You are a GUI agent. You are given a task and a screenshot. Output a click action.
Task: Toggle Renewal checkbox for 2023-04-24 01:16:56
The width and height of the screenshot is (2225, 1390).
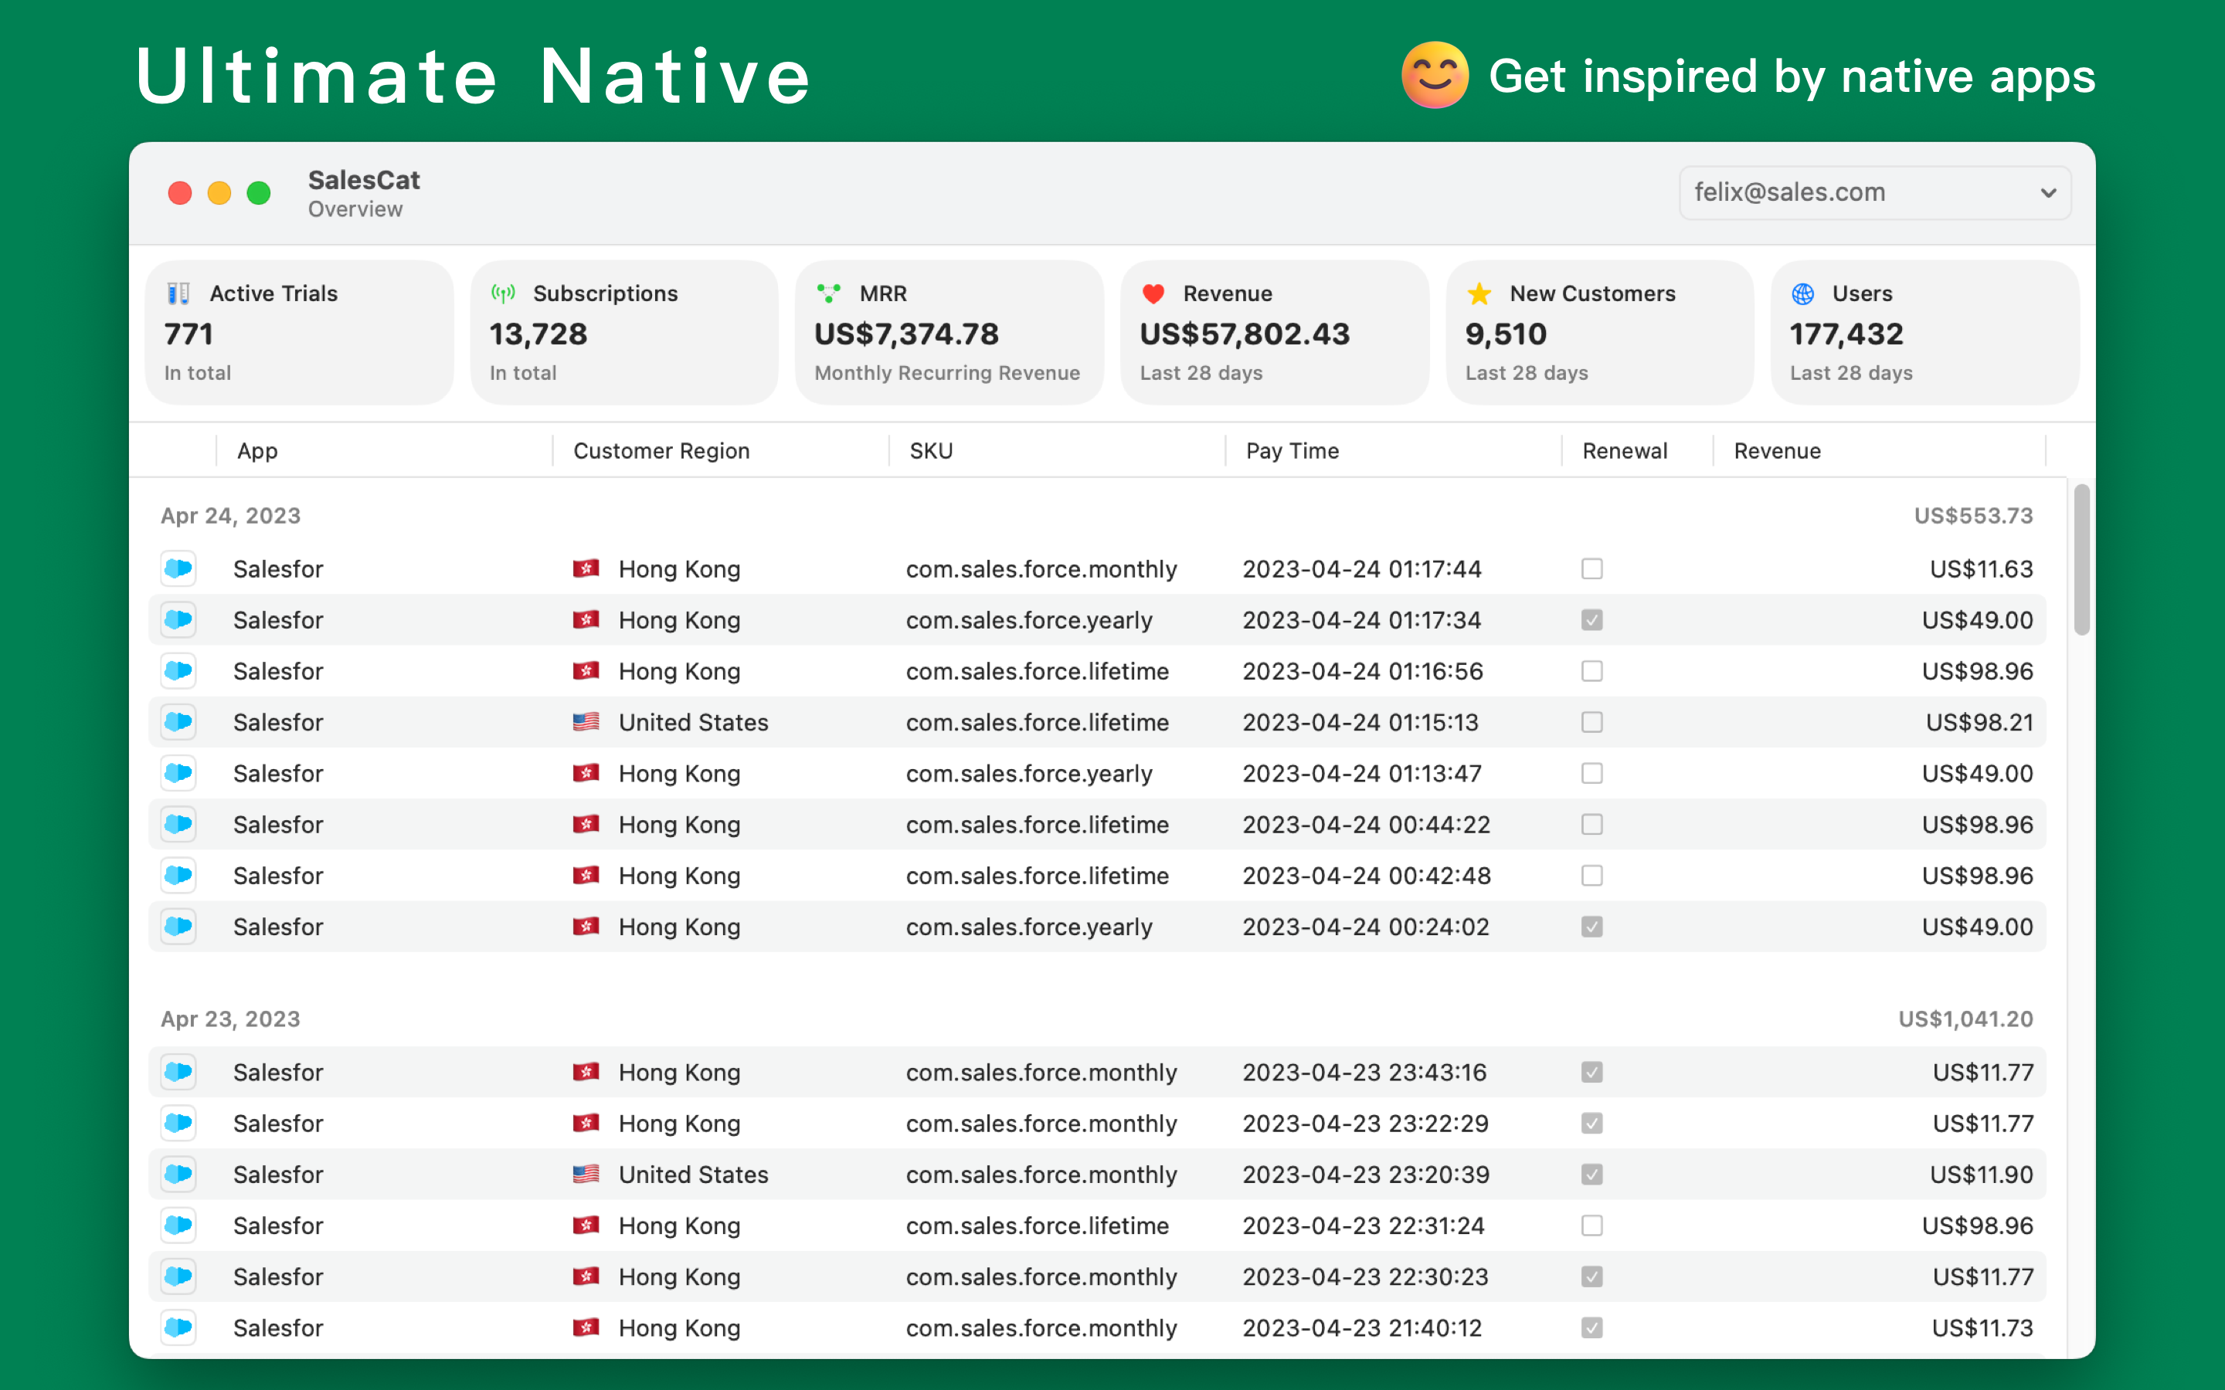click(1592, 671)
